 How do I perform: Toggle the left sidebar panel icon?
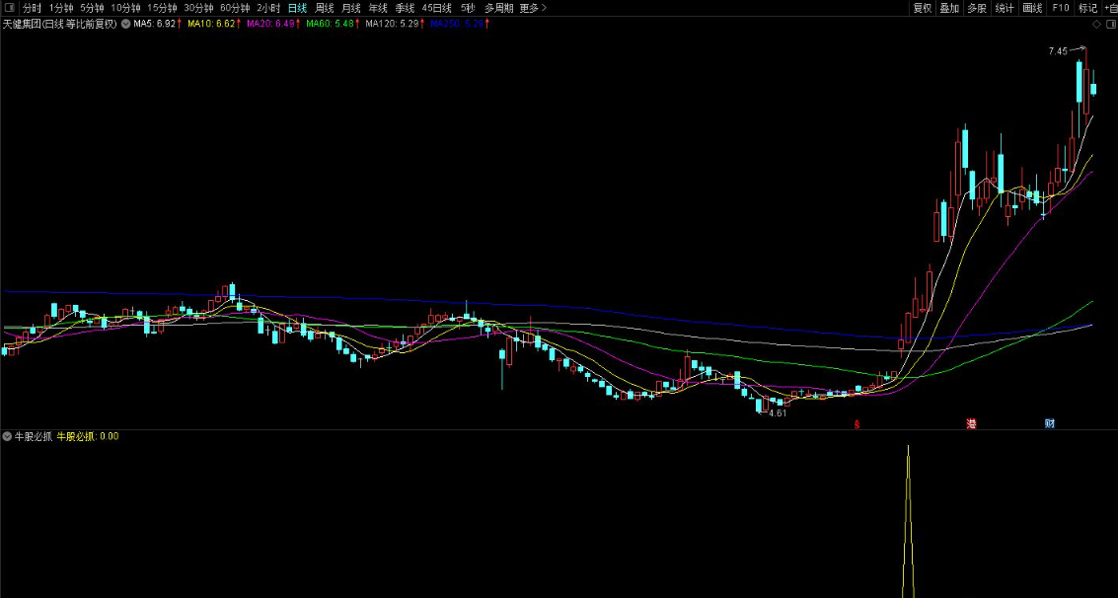(9, 8)
